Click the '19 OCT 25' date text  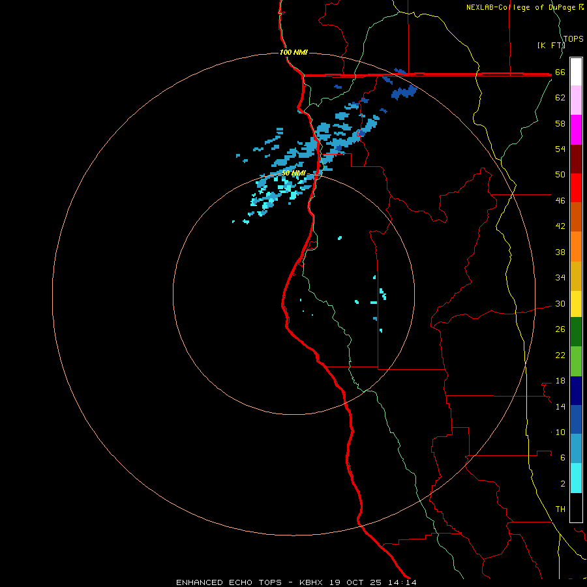[355, 582]
